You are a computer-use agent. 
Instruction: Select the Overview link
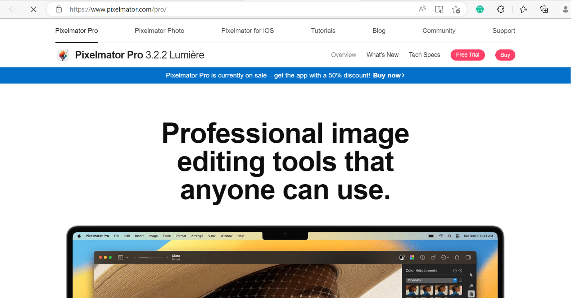pos(343,55)
